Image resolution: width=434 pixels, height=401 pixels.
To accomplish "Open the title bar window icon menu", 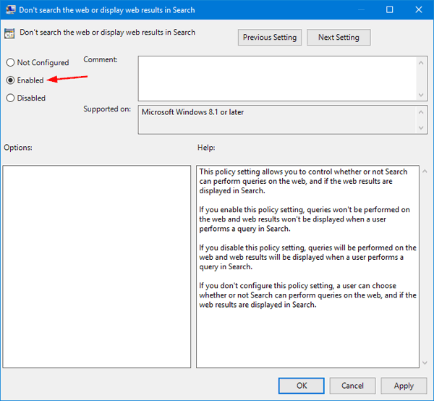I will tap(11, 9).
